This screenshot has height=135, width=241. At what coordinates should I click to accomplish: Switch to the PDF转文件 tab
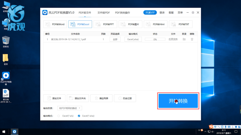(x=85, y=12)
